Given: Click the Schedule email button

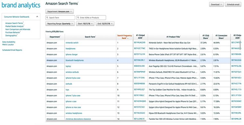Looking at the screenshot, I should coord(233,4).
